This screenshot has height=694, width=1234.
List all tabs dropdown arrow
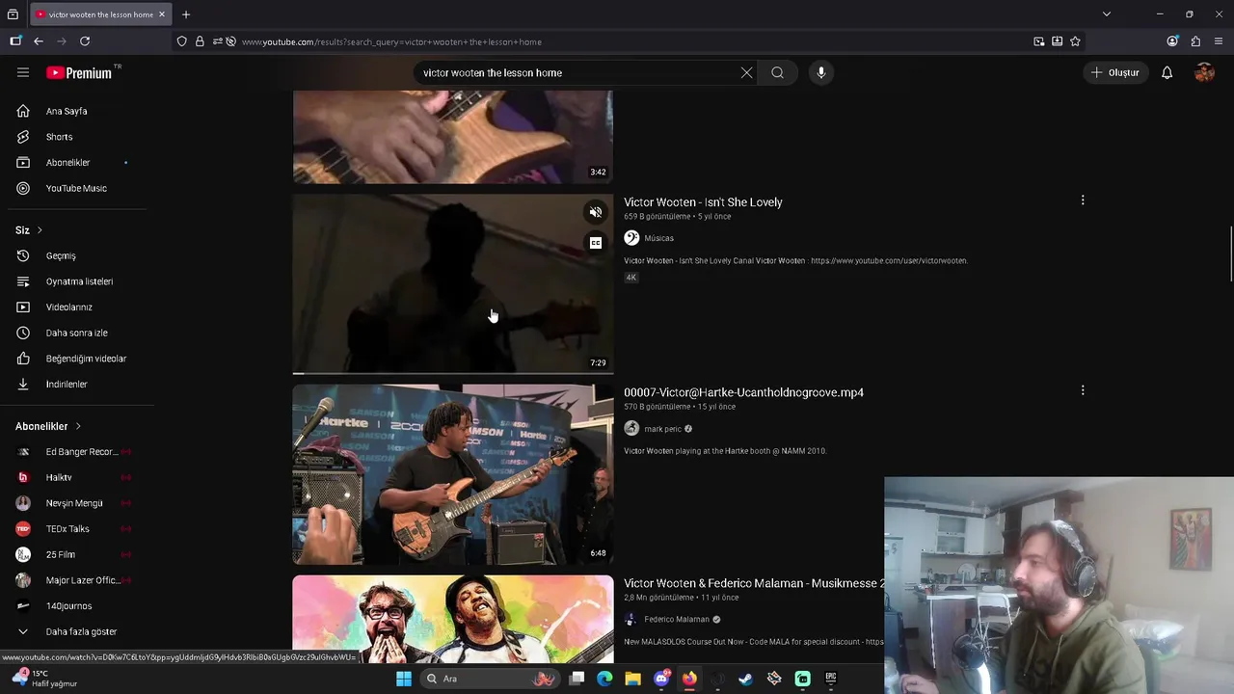click(1107, 14)
